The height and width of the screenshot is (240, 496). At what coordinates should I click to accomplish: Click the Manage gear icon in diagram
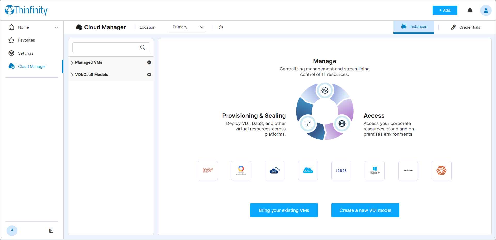click(x=325, y=90)
